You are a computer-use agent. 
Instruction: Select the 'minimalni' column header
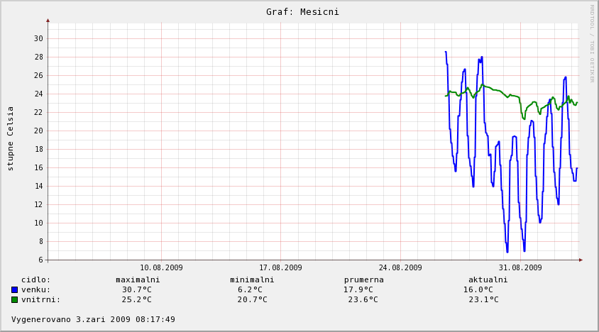[252, 280]
